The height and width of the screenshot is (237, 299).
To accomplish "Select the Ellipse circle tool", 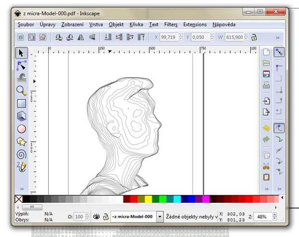I will coord(22,129).
